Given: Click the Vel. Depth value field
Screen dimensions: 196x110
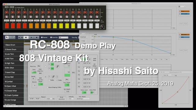Looking at the screenshot, I should pos(67,92).
